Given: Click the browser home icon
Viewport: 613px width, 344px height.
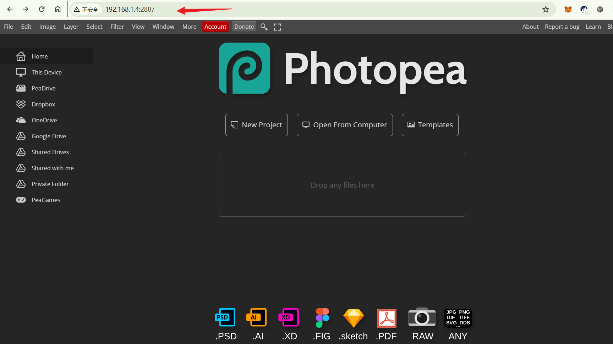Looking at the screenshot, I should 58,9.
